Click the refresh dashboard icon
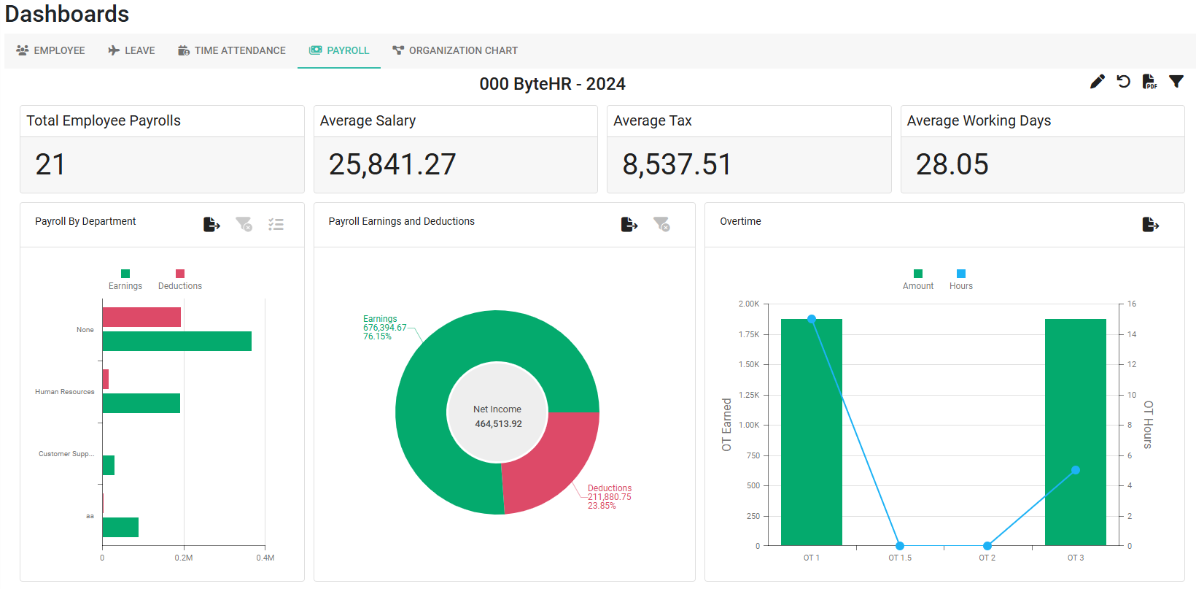This screenshot has width=1196, height=589. tap(1123, 82)
